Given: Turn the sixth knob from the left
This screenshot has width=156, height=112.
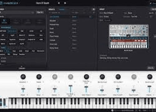Looking at the screenshot, I should click(102, 77).
